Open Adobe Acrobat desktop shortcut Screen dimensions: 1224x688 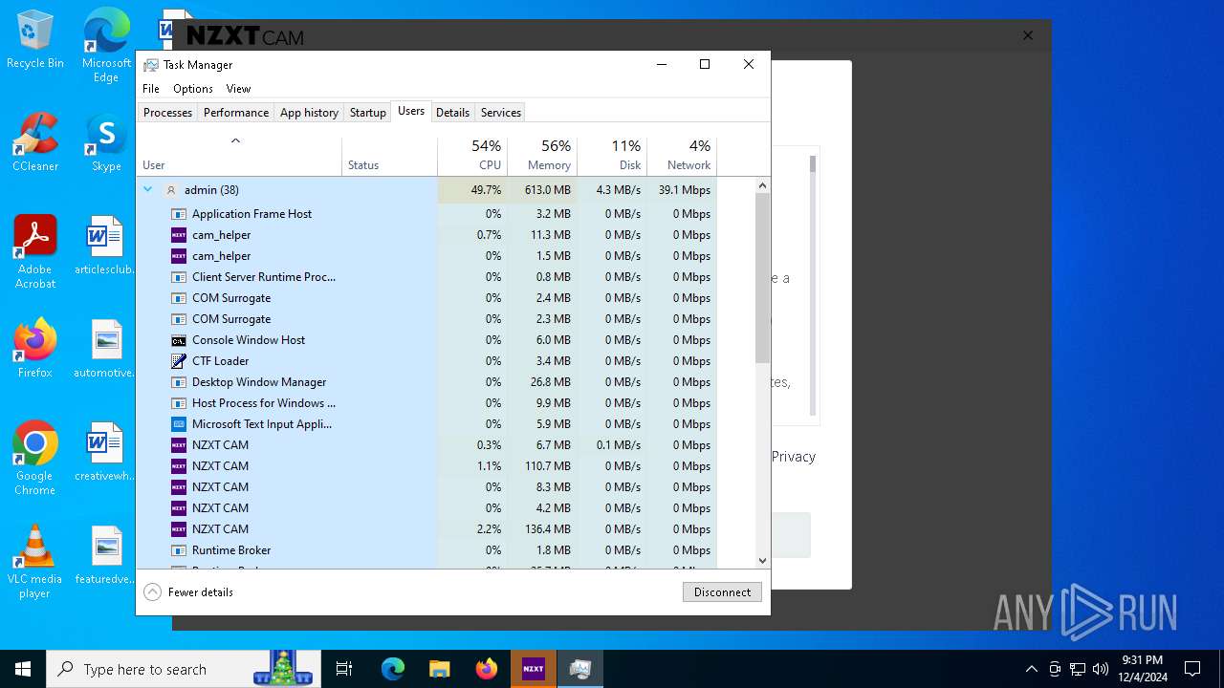pos(35,252)
